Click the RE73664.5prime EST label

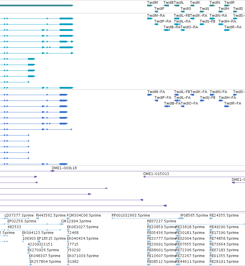click(224, 244)
